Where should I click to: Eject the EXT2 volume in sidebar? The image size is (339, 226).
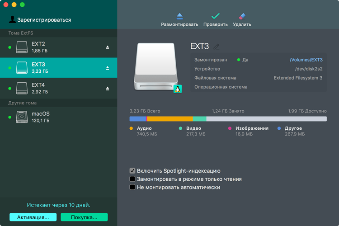pyautogui.click(x=108, y=47)
